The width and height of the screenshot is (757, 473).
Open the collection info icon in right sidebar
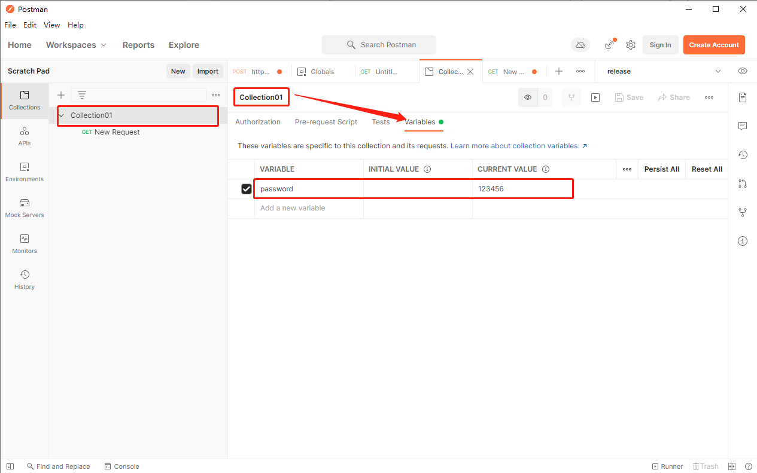click(743, 241)
